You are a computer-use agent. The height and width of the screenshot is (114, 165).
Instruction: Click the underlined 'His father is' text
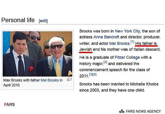click(x=146, y=43)
